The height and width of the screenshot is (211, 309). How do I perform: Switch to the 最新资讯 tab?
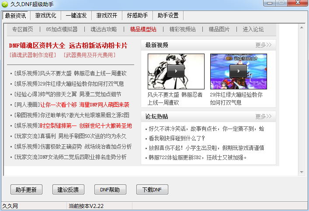pyautogui.click(x=16, y=16)
